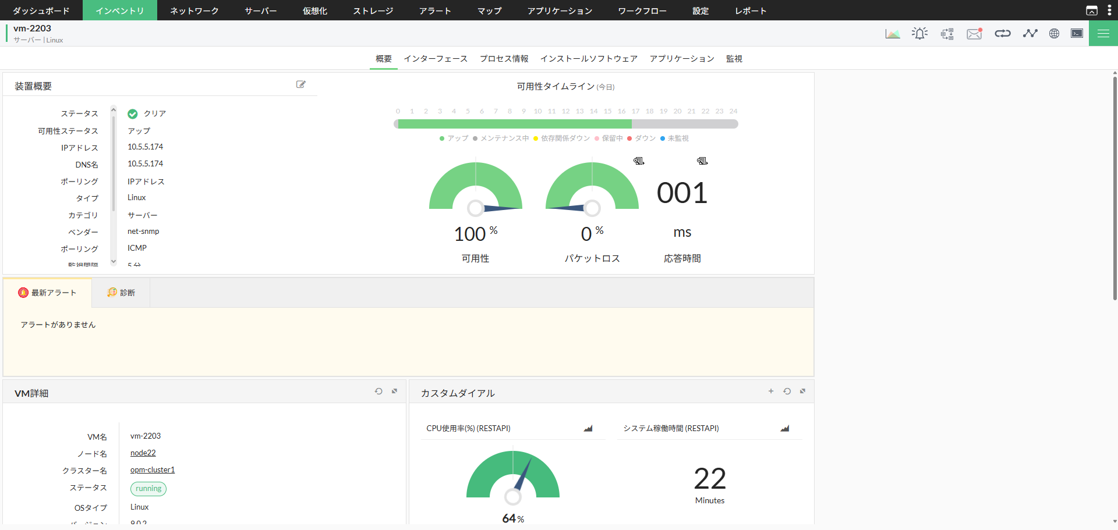Screen dimensions: 1118x530
Task: Open the globe browse icon
Action: click(1054, 34)
